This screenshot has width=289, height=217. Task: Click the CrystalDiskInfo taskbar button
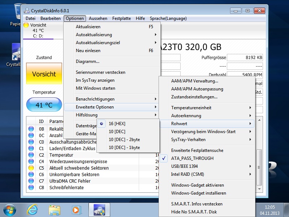99,210
